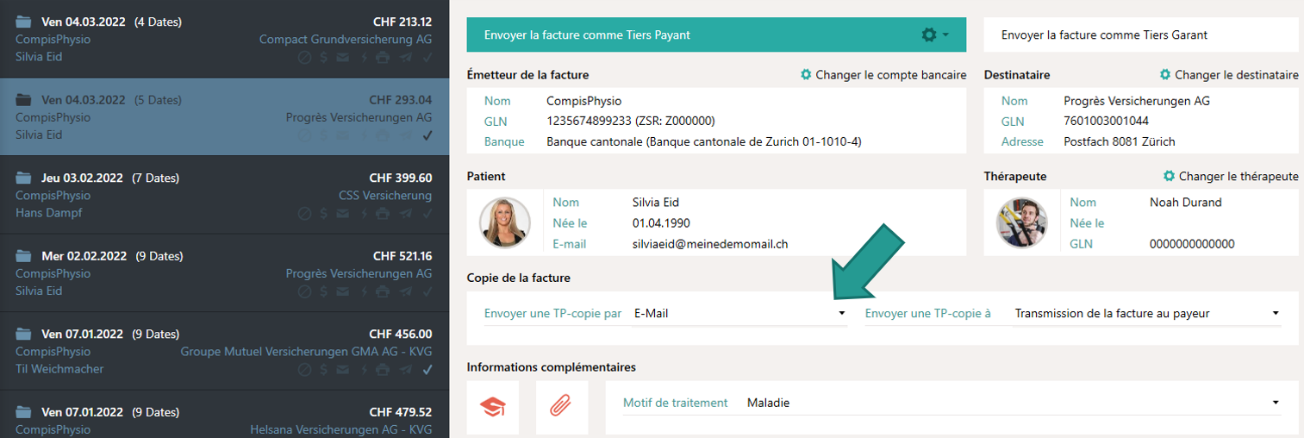Click folder icon of Mer 02.02.2022 invoice
This screenshot has height=438, width=1304.
24,256
